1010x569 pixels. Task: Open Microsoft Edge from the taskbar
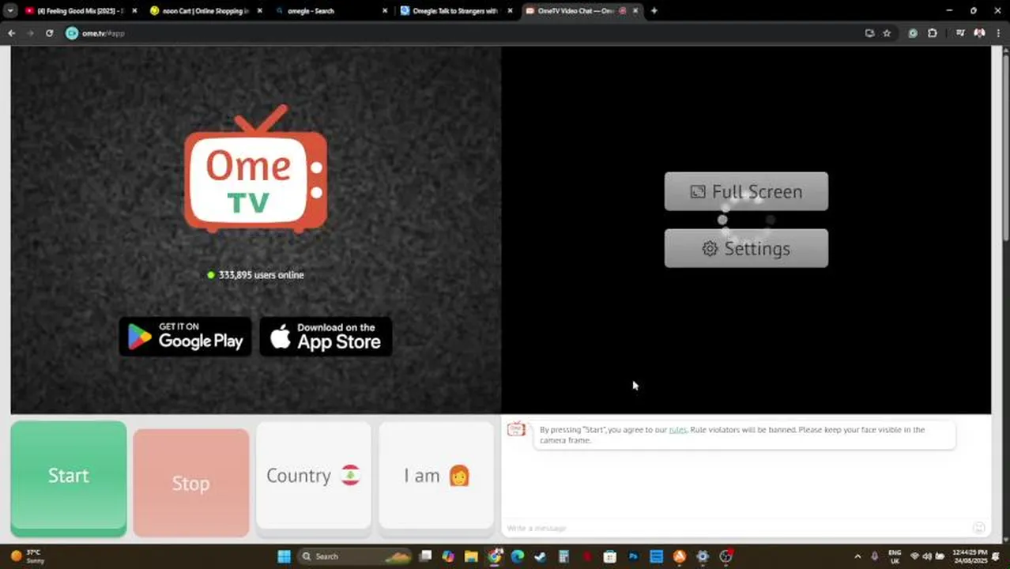(518, 556)
